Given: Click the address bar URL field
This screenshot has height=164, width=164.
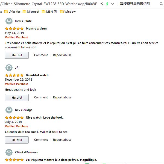Looking at the screenshot, I should [x=49, y=4].
